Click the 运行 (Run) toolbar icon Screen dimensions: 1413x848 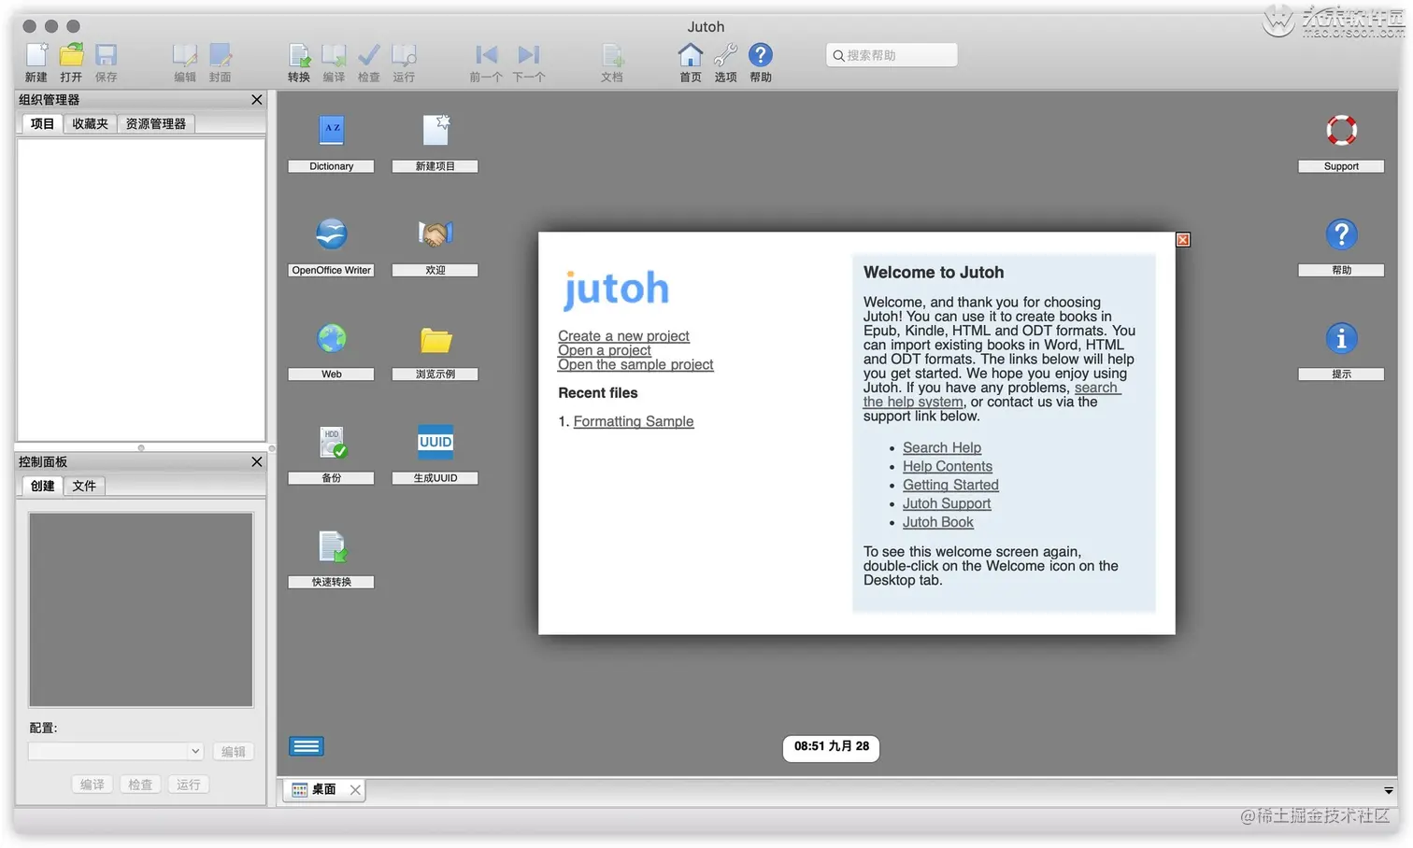[404, 55]
